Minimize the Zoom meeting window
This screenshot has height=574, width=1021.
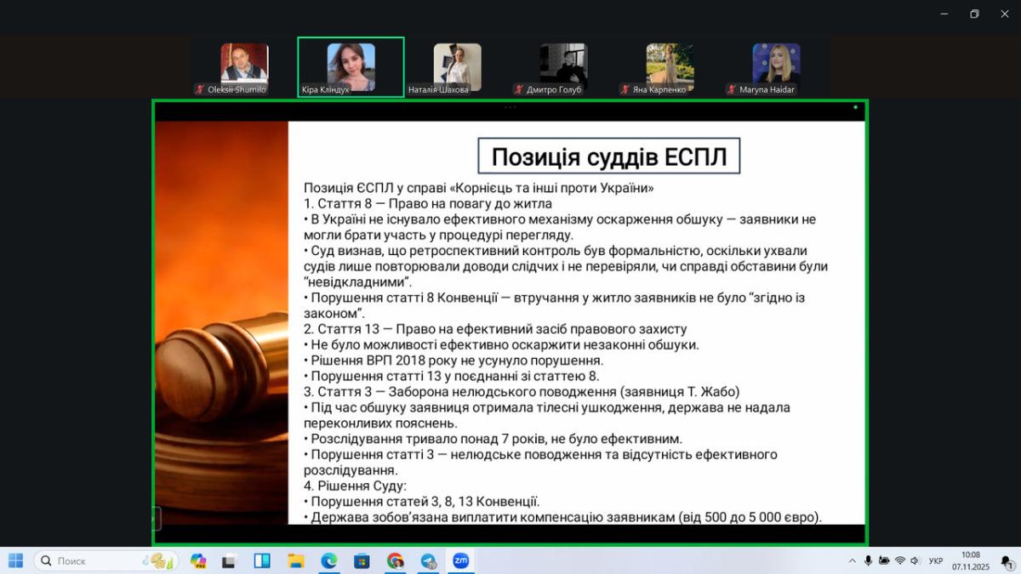944,14
